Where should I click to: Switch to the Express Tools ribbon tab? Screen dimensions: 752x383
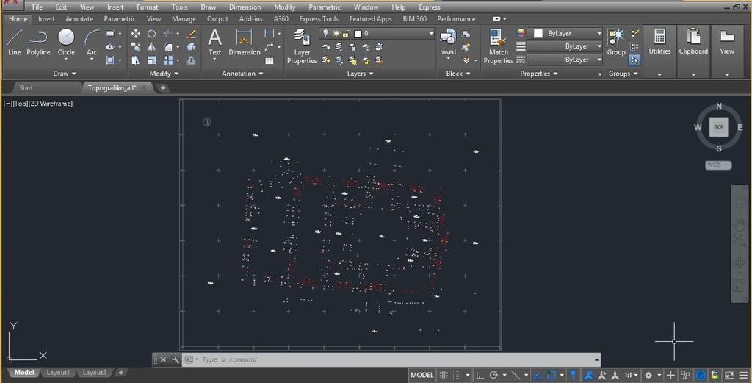click(x=319, y=18)
